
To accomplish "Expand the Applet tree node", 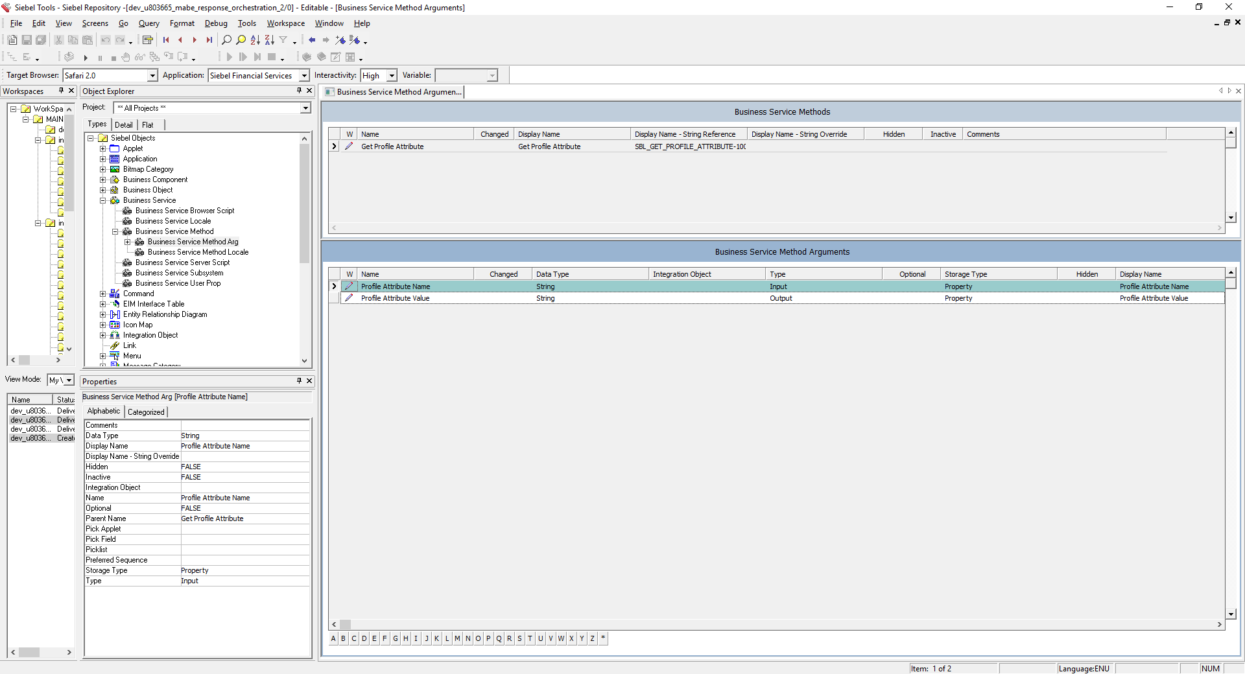I will pos(102,148).
